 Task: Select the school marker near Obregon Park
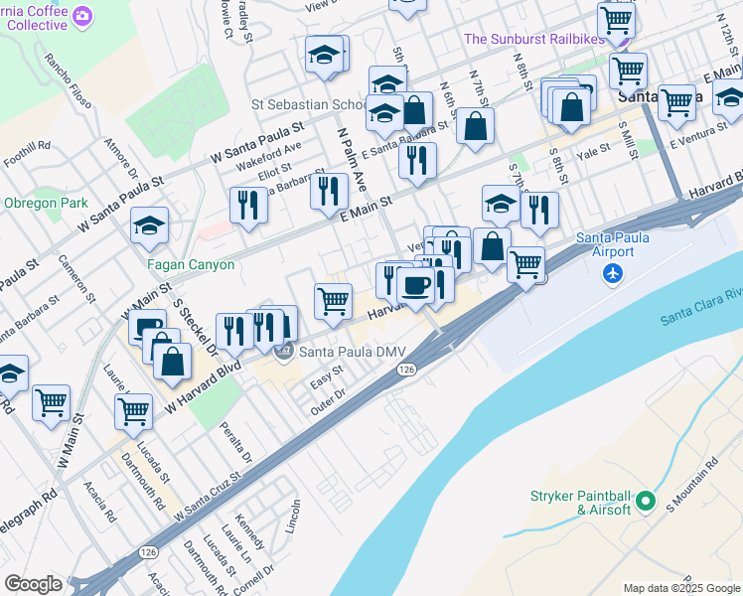coord(149,225)
